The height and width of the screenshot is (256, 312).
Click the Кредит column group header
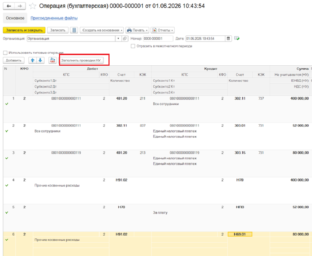pyautogui.click(x=211, y=69)
